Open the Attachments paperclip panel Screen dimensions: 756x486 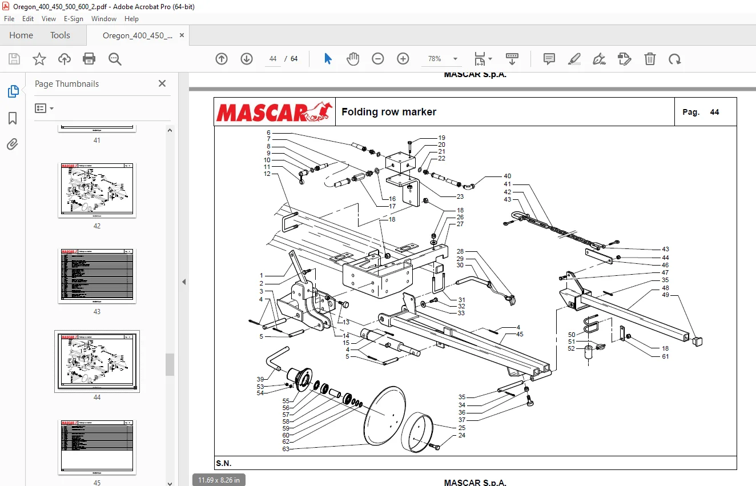[13, 144]
